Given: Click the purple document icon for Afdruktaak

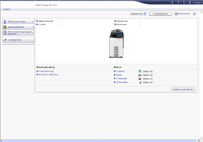Looking at the screenshot, I should pyautogui.click(x=5, y=33).
